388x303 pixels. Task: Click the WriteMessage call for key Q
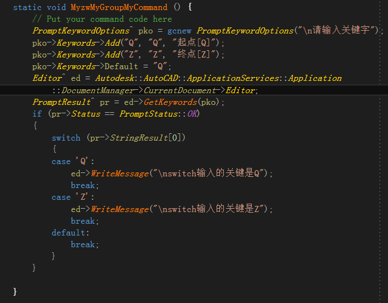coord(120,174)
